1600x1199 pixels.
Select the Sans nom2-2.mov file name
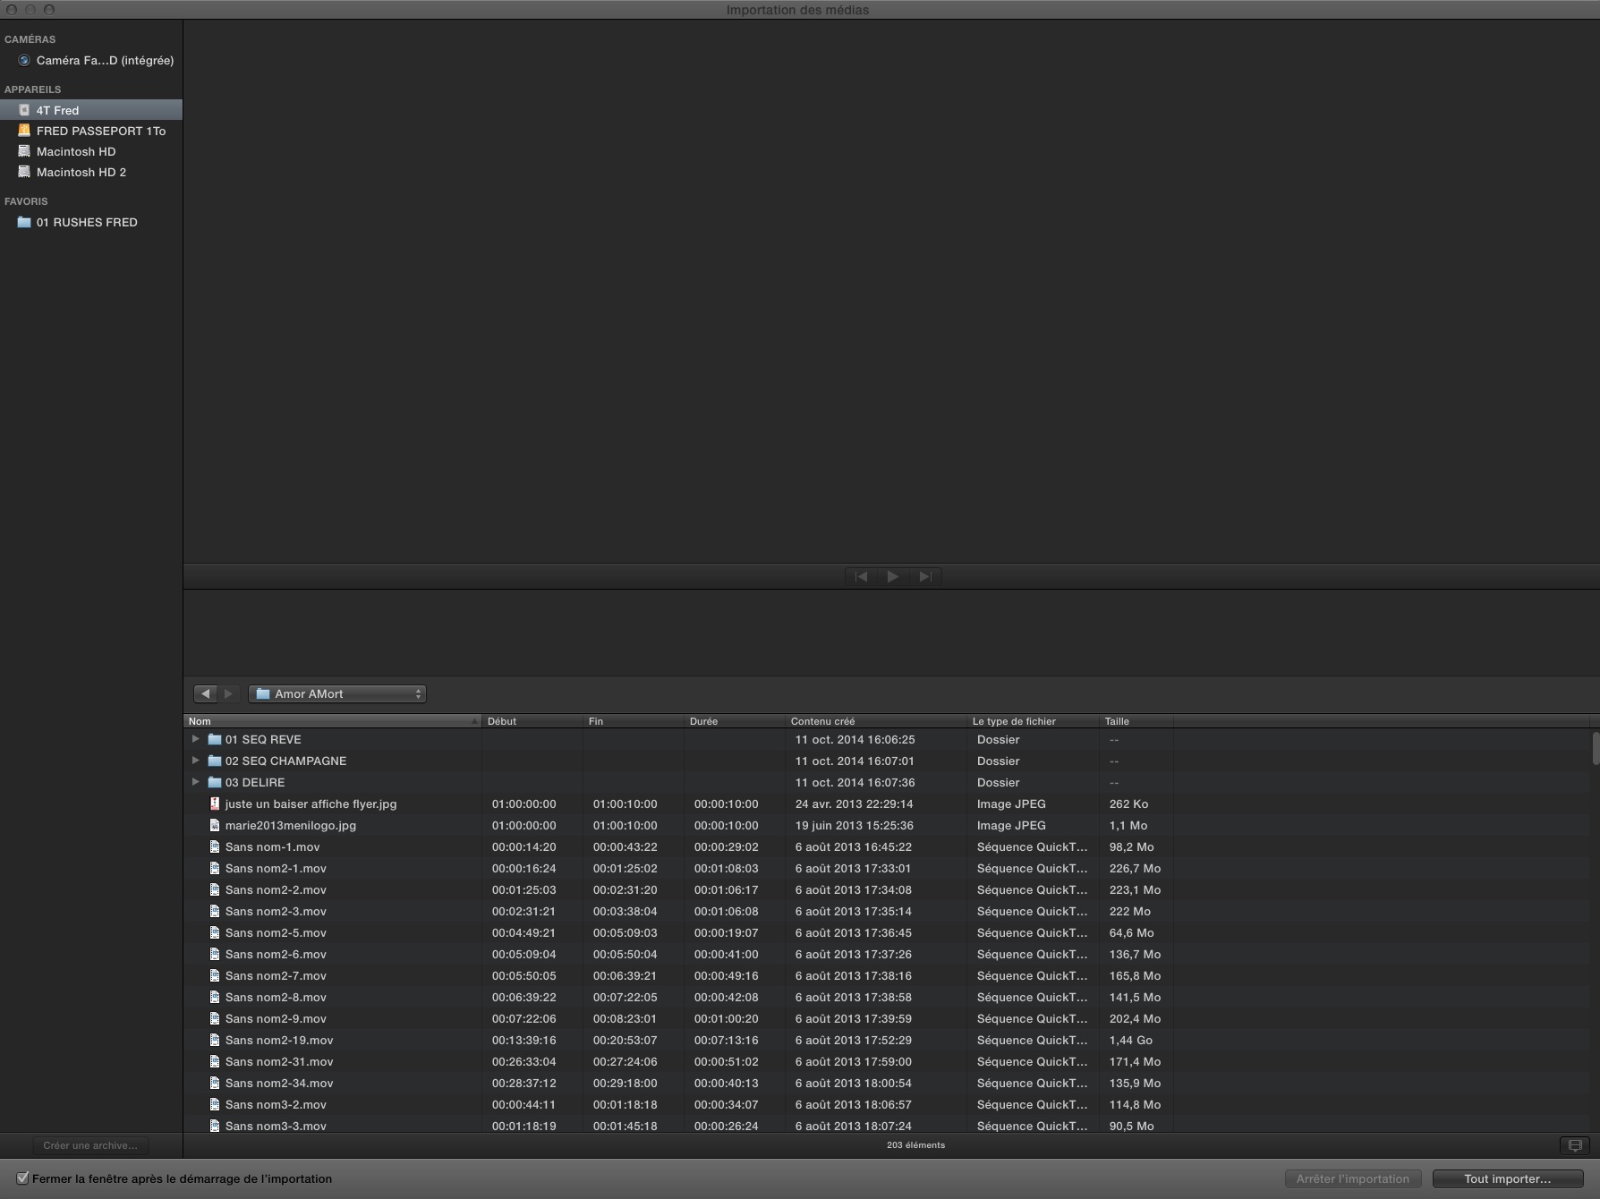[276, 889]
